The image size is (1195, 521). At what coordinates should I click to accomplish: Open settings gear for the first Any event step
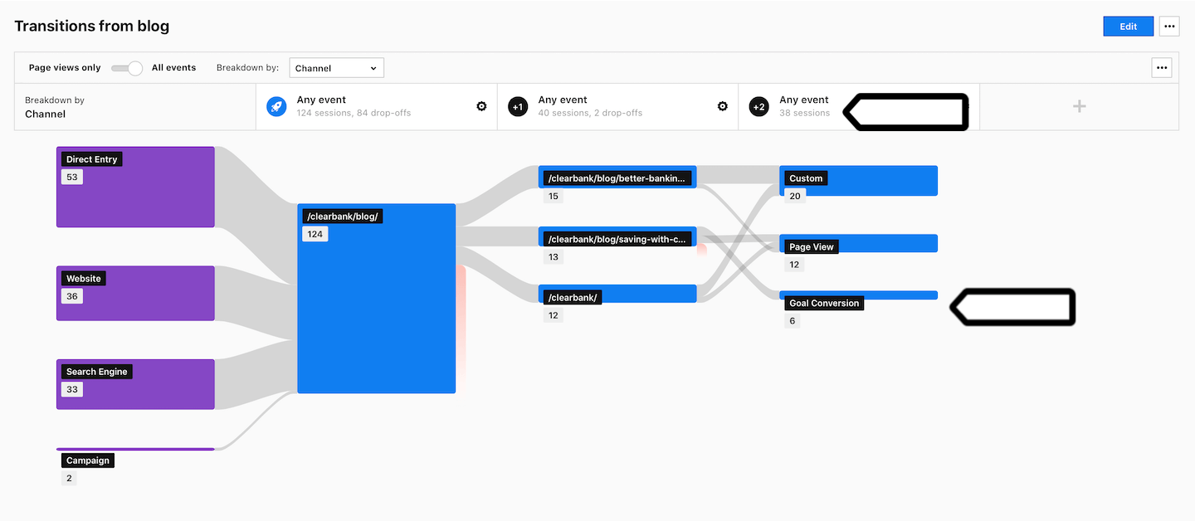tap(481, 106)
